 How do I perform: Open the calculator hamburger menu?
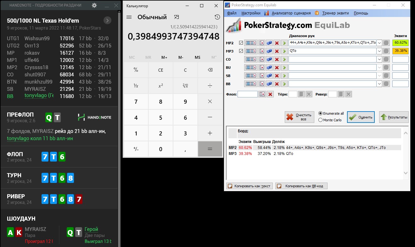click(129, 17)
